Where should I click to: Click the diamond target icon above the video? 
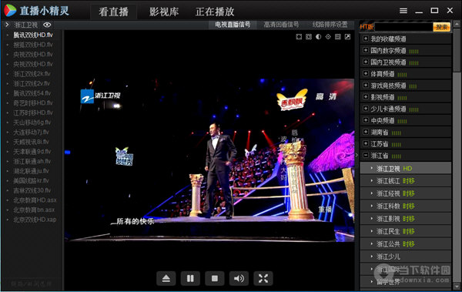click(328, 36)
